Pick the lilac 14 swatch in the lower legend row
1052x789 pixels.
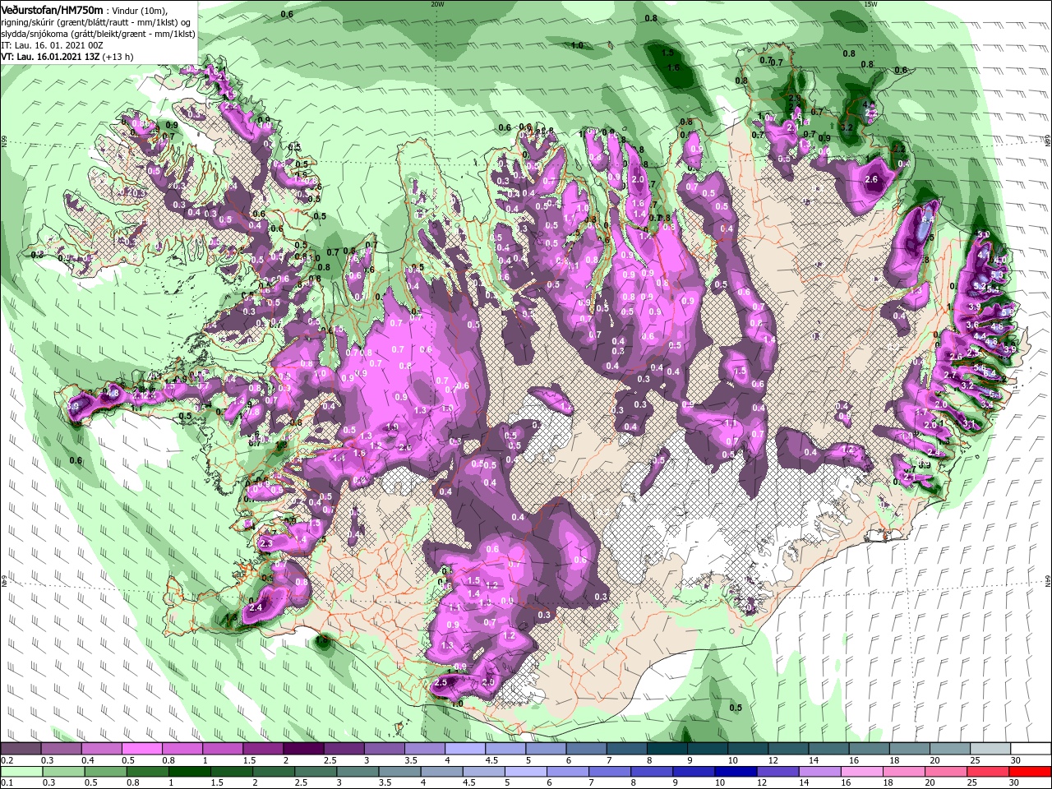click(x=819, y=772)
